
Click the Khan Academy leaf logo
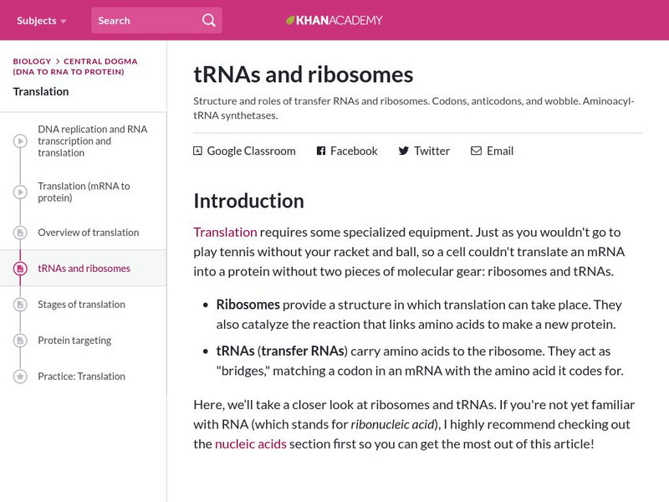coord(289,19)
